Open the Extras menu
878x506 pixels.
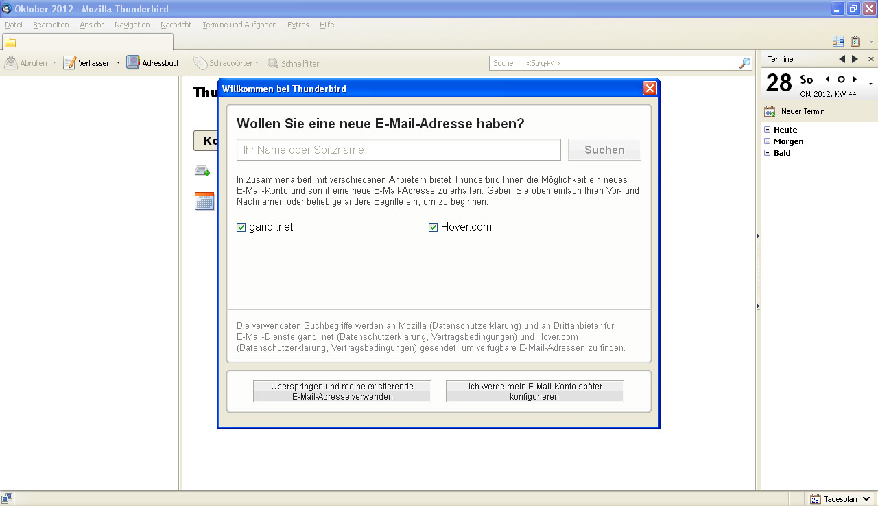[x=298, y=25]
